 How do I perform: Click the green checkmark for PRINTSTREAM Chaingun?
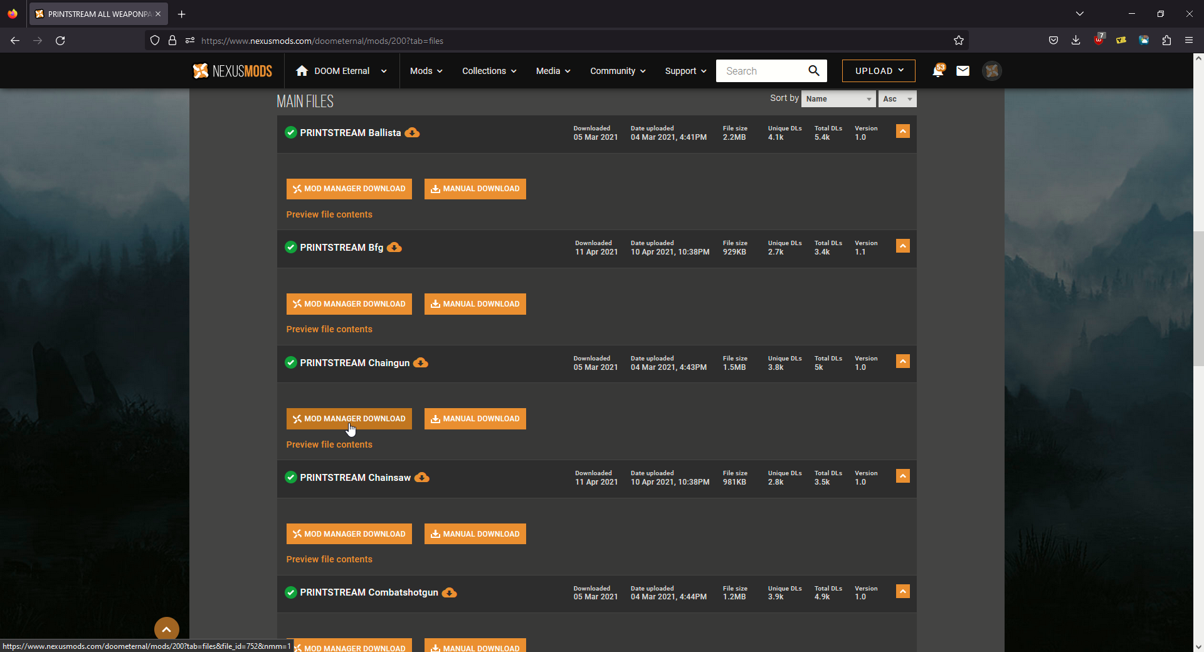291,362
